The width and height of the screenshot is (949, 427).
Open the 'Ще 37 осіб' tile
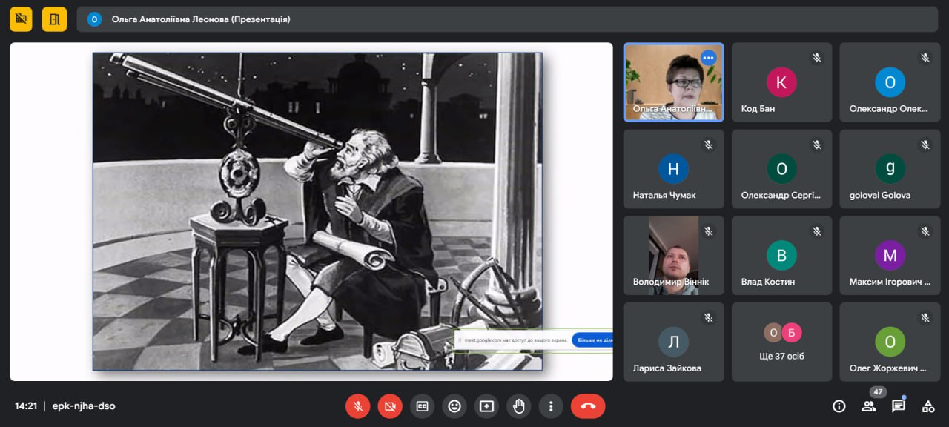click(x=782, y=342)
